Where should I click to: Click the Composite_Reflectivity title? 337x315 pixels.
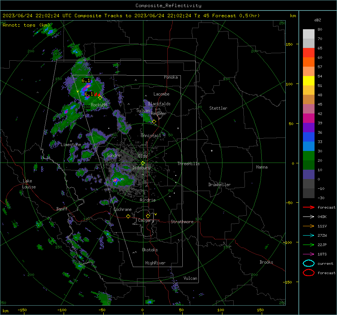168,6
